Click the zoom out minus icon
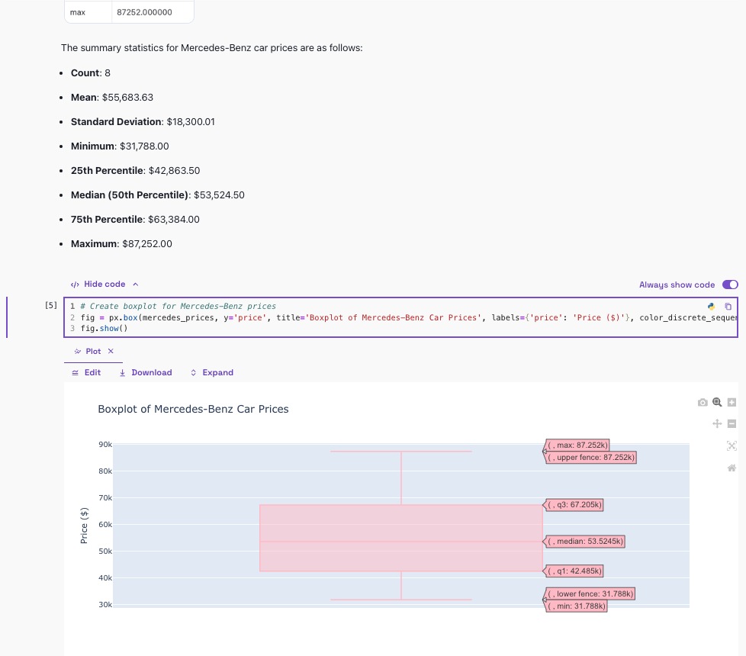Screen dimensions: 746x656 [x=732, y=423]
